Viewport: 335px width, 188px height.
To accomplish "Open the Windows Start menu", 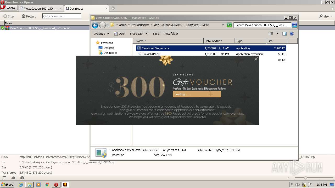I will point(7,184).
